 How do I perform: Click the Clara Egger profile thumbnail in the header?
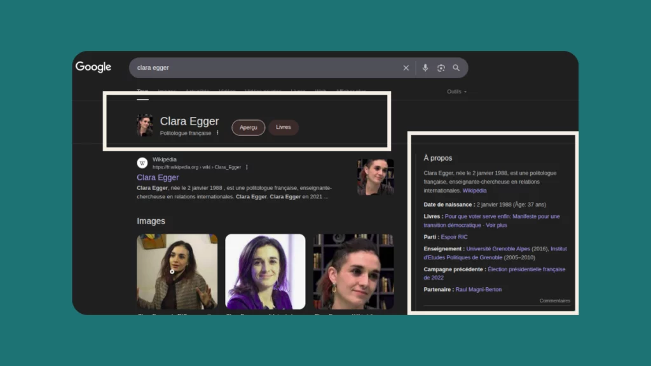click(x=144, y=125)
